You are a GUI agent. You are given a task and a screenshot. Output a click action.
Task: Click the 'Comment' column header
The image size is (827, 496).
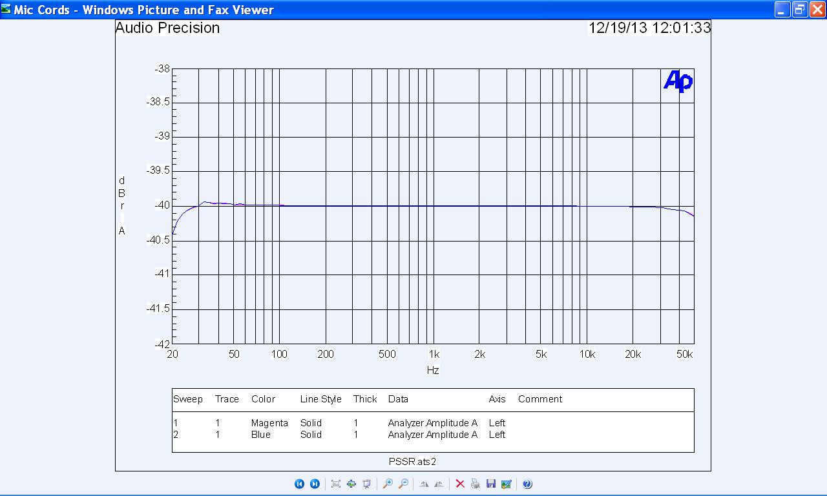(540, 399)
